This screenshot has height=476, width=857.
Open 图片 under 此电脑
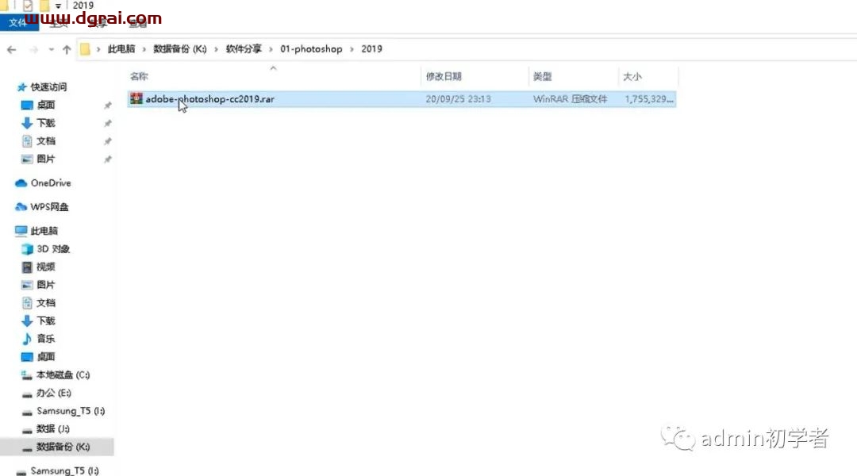pos(46,286)
